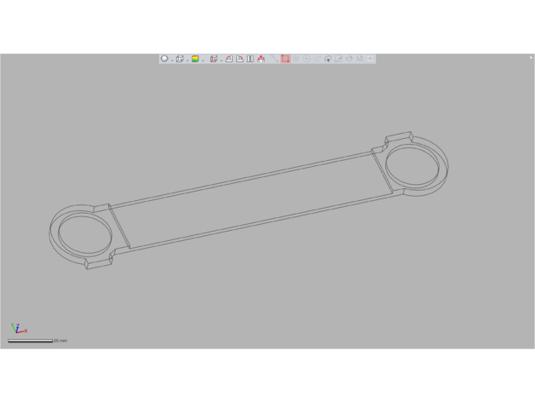Expand the dropdown next to the wireframe cube
The height and width of the screenshot is (402, 535).
[x=187, y=60]
